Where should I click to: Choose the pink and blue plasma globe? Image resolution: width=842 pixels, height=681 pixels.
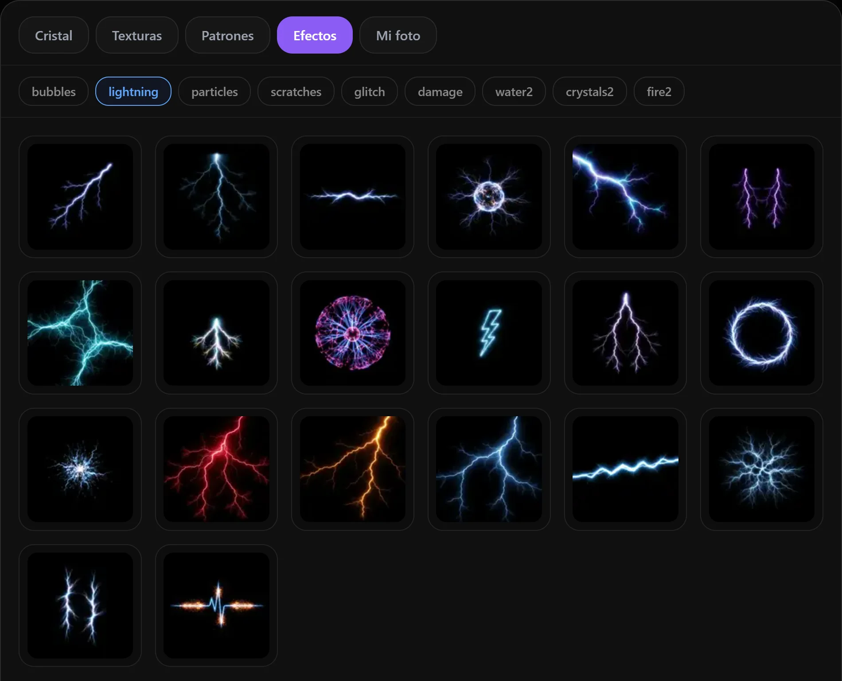pyautogui.click(x=353, y=333)
